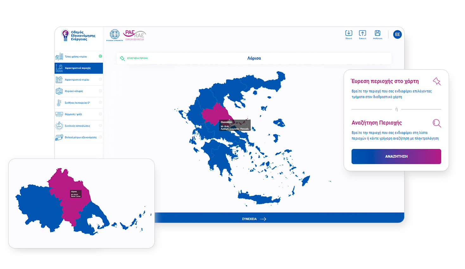This screenshot has height=269, width=465.
Task: Select the Αποθήκευση (save) floppy disk icon
Action: [378, 34]
